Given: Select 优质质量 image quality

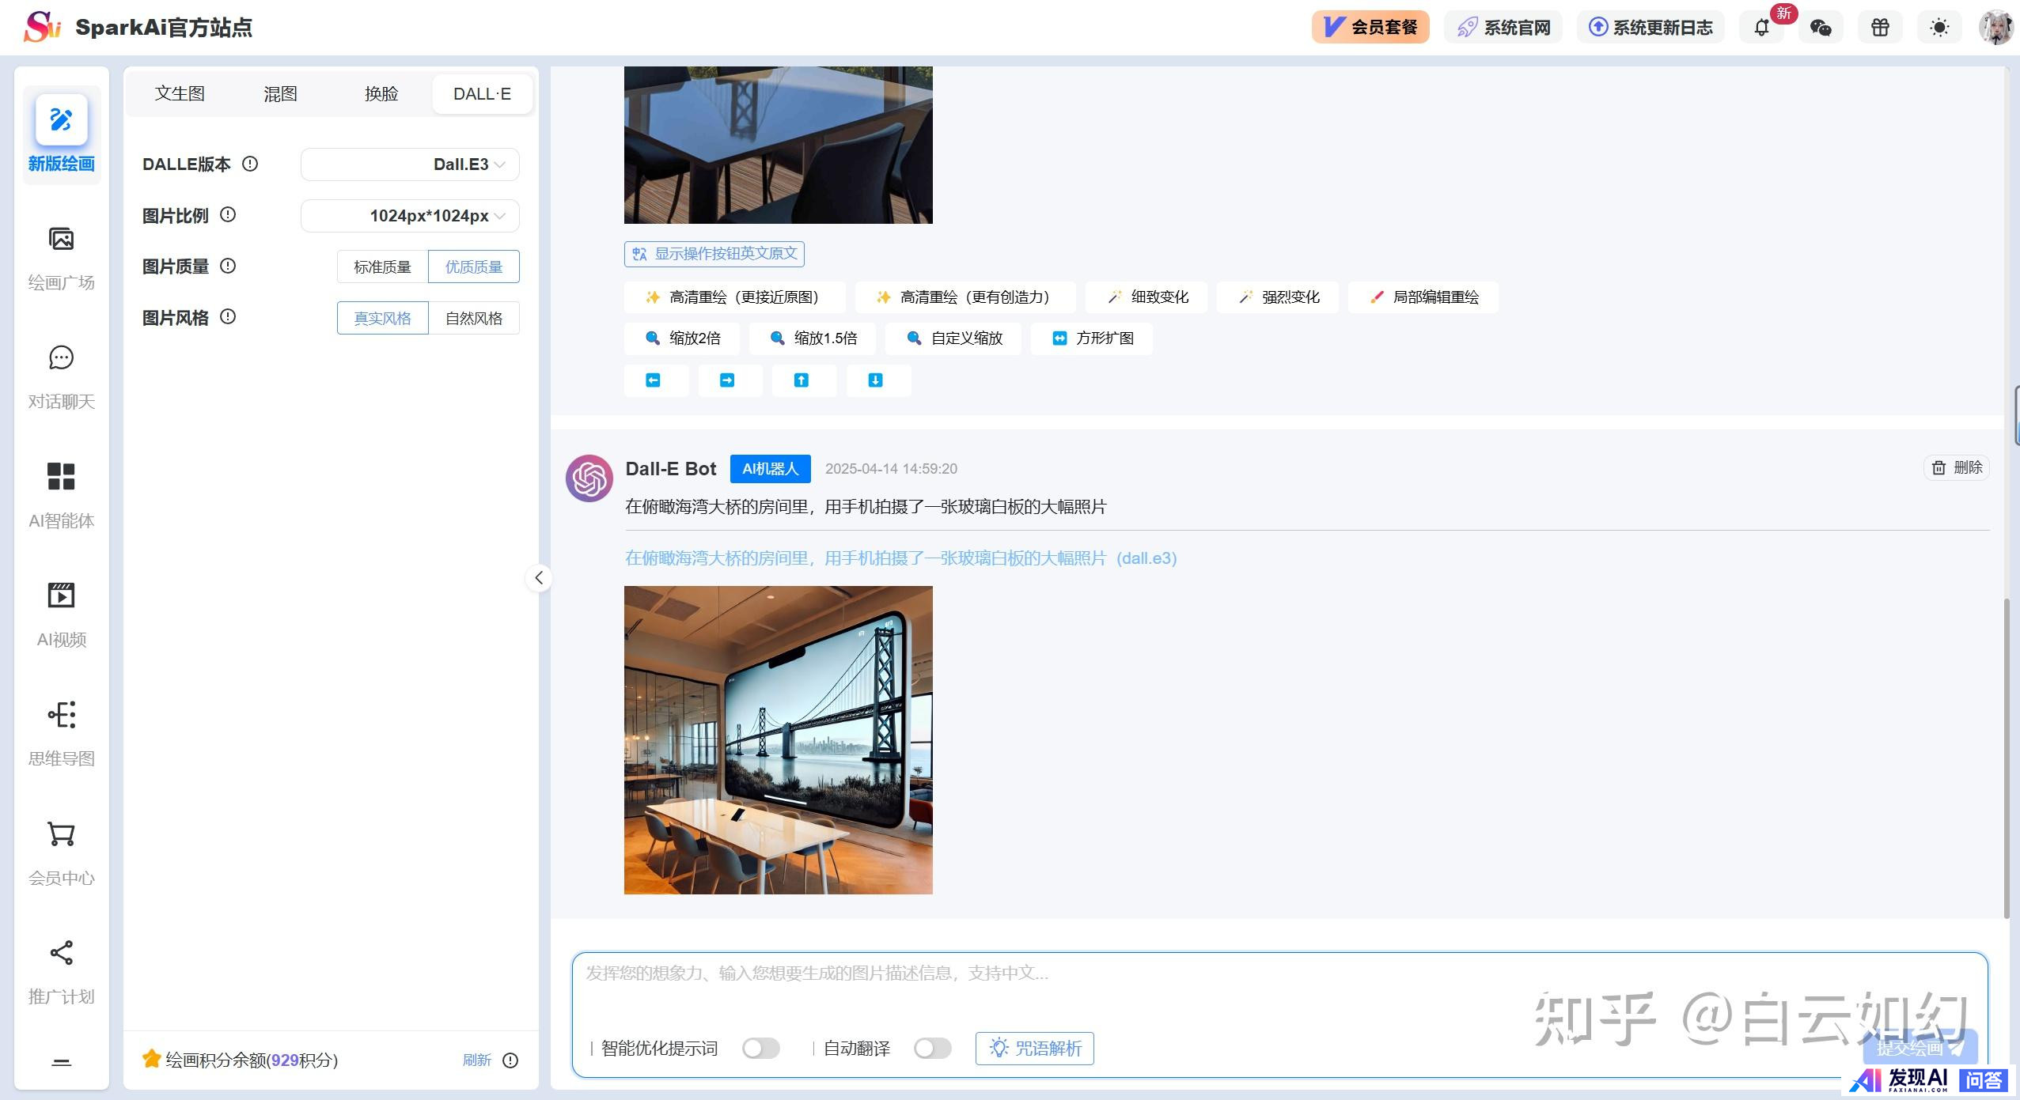Looking at the screenshot, I should click(x=474, y=266).
